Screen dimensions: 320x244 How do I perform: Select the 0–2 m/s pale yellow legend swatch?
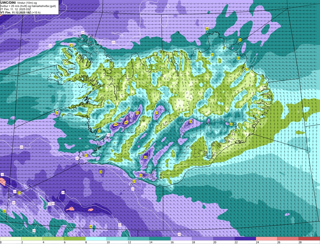[11, 239]
